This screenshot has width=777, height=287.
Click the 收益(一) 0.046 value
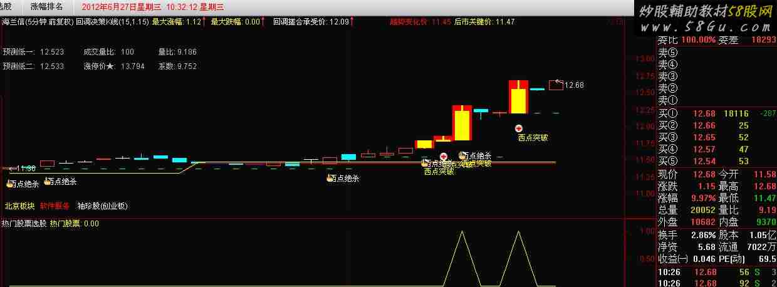click(x=687, y=258)
